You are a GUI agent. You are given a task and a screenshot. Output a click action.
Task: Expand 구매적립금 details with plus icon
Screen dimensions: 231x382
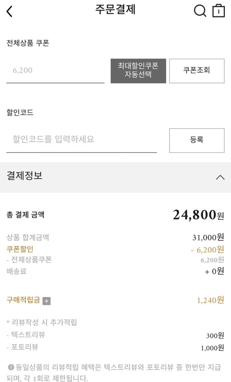[x=46, y=301]
